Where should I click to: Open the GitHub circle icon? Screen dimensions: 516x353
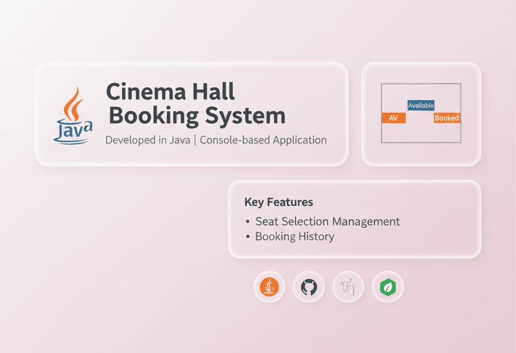pyautogui.click(x=309, y=287)
